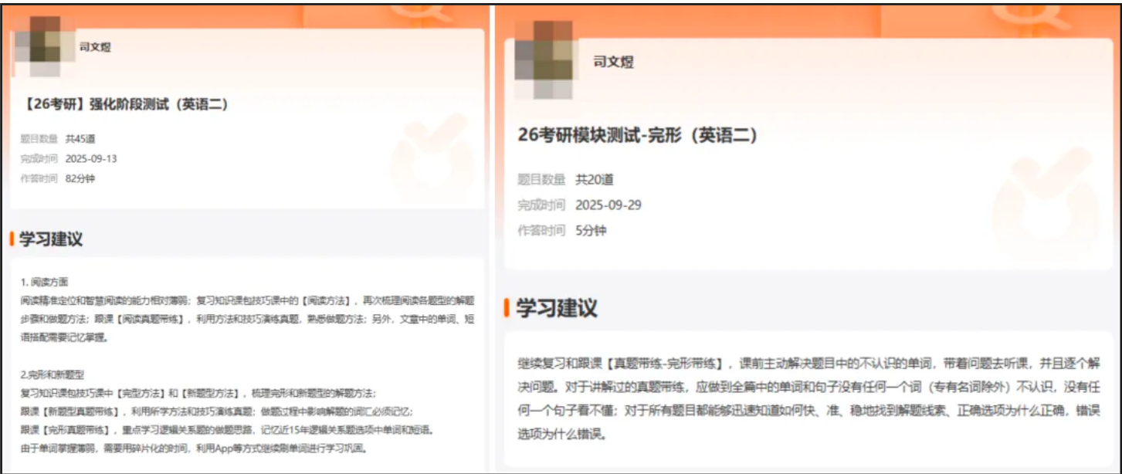1122x474 pixels.
Task: Select the title 【26考研】强化阶段测试（英语二）
Action: [124, 104]
